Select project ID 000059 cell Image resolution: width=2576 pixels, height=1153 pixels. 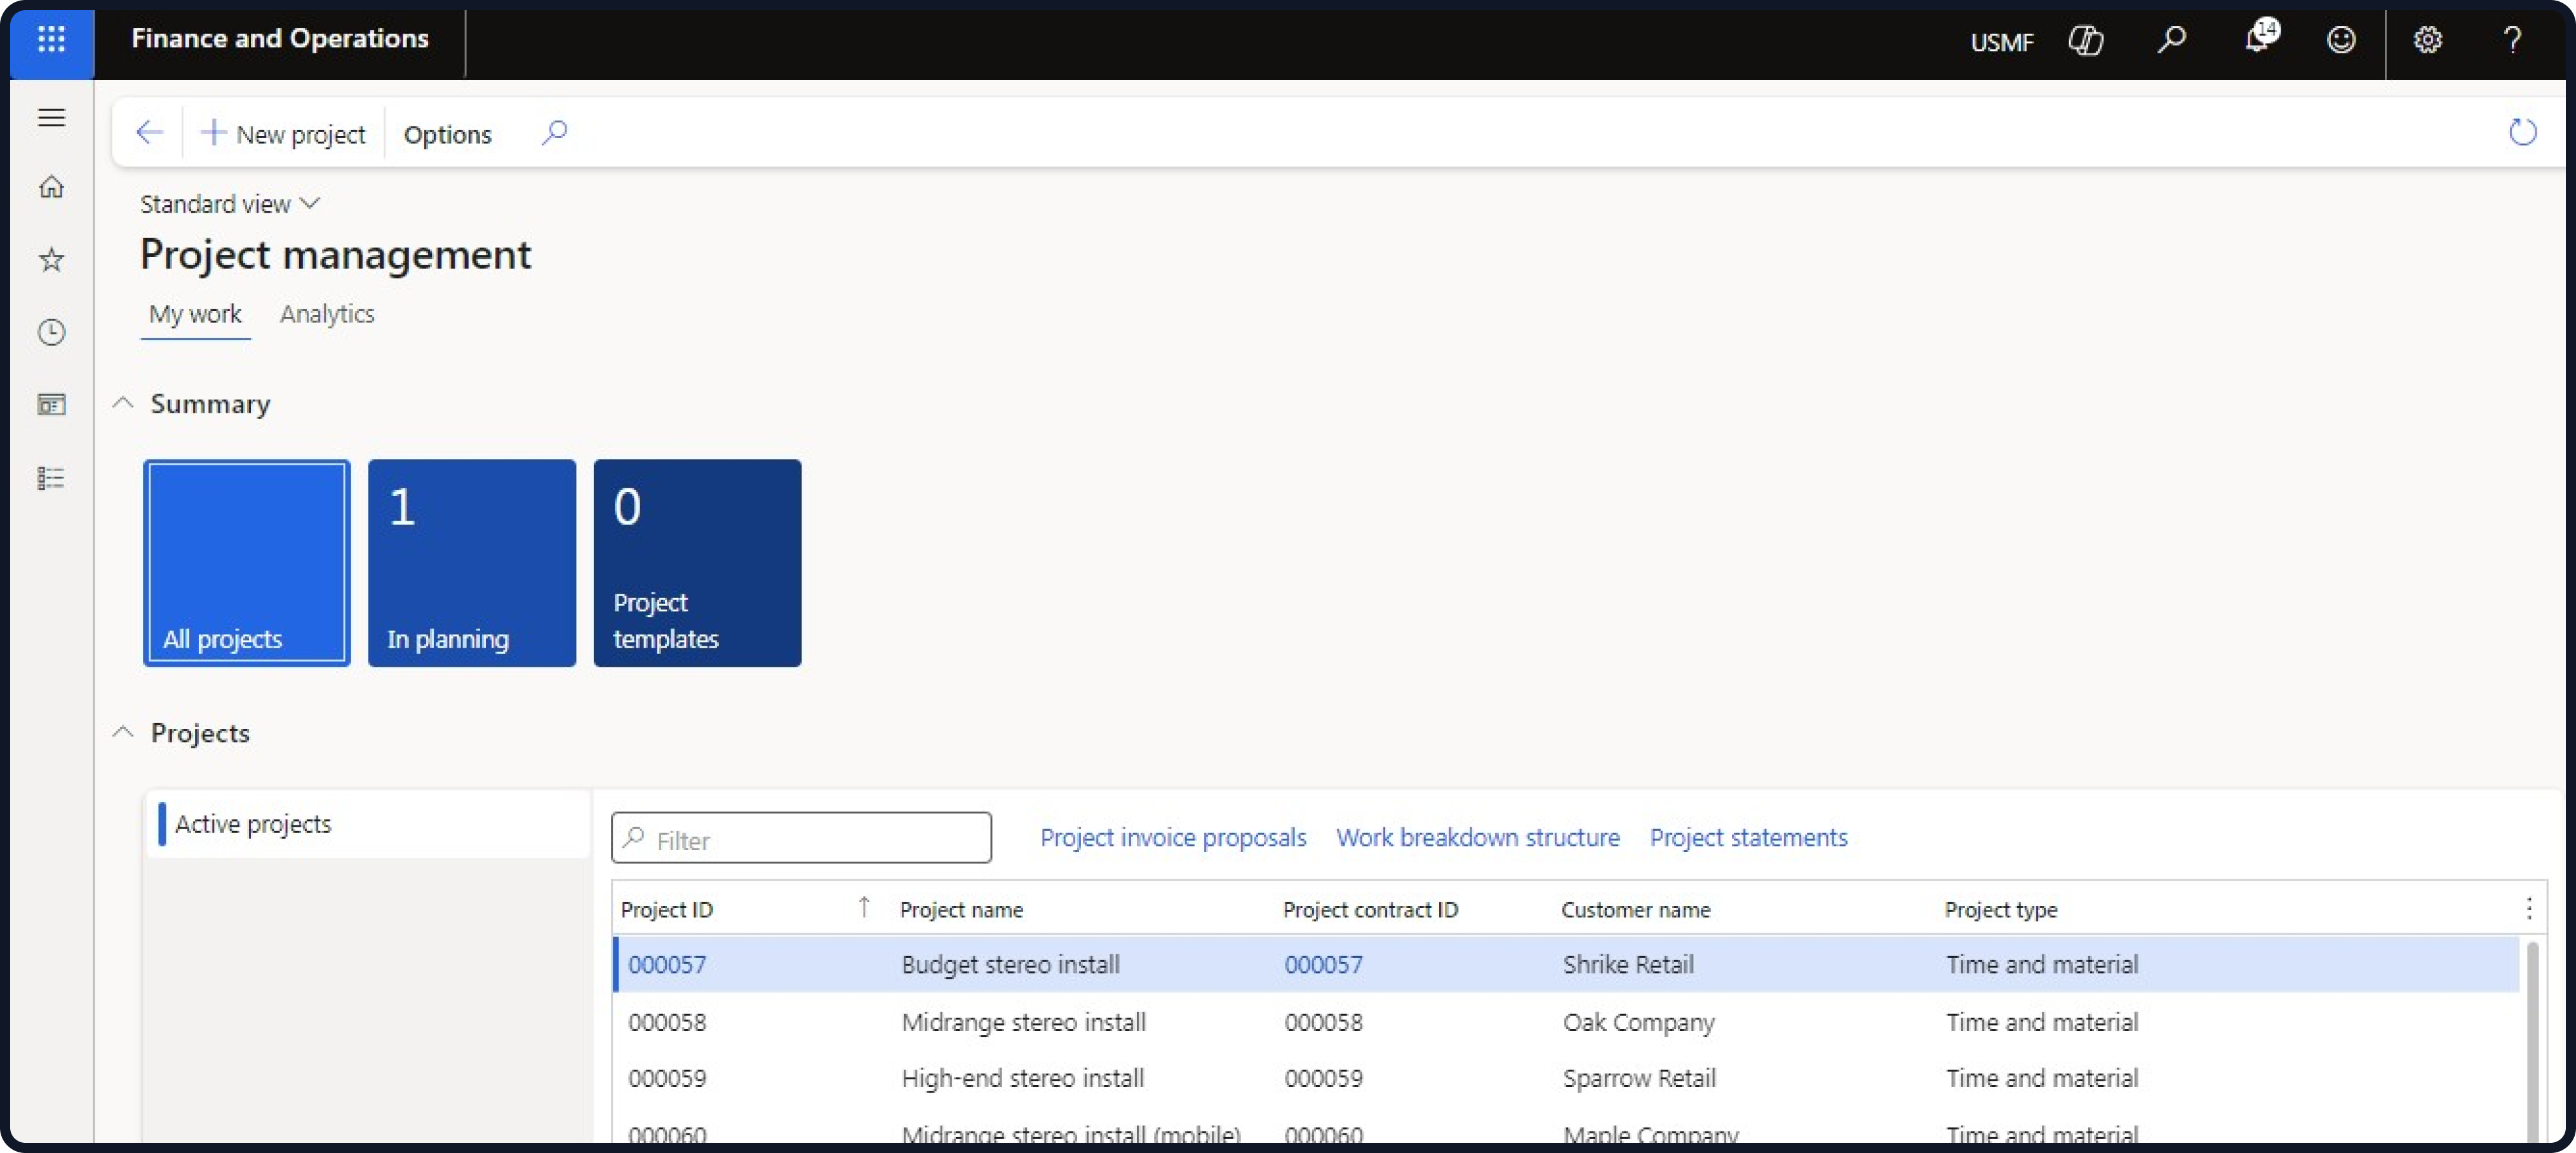coord(667,1078)
